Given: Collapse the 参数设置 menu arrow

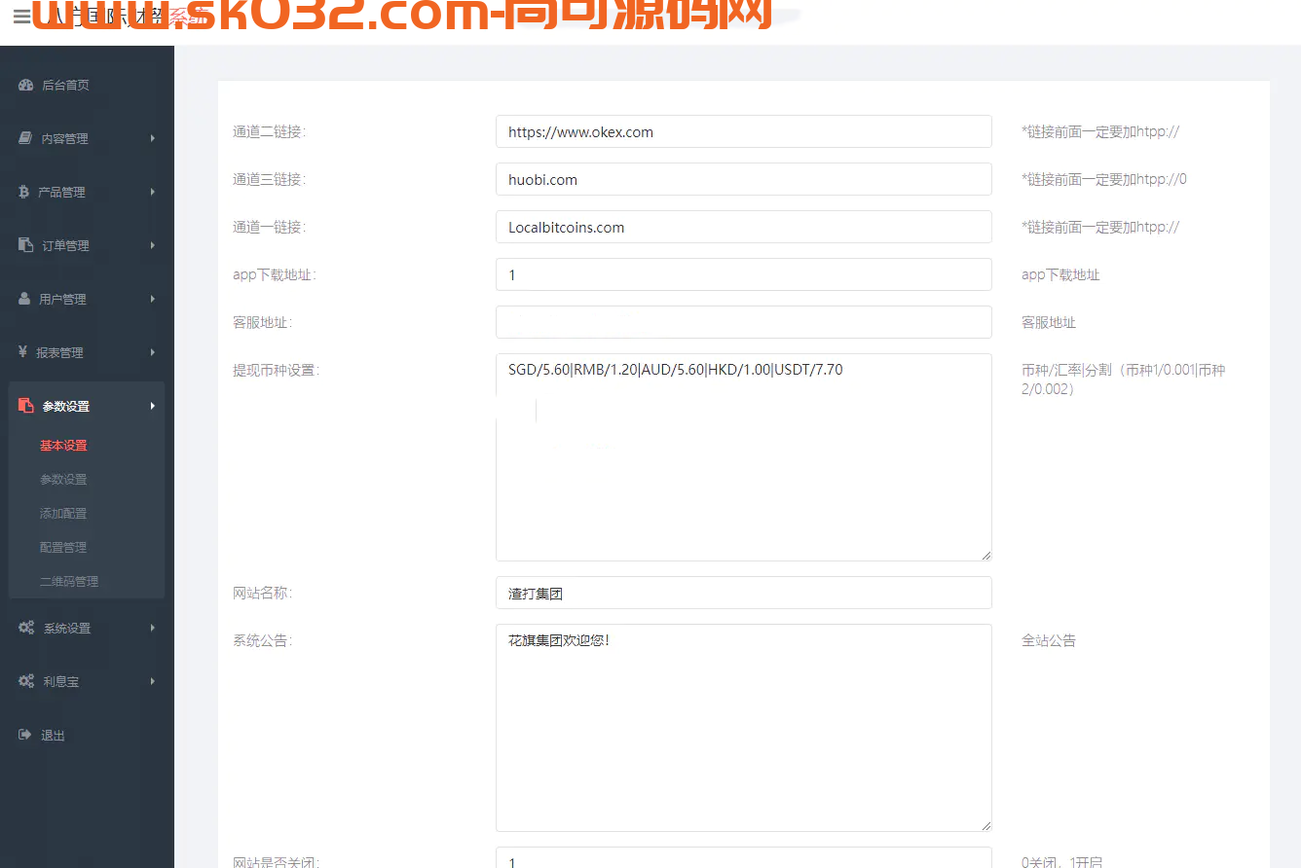Looking at the screenshot, I should coord(153,406).
